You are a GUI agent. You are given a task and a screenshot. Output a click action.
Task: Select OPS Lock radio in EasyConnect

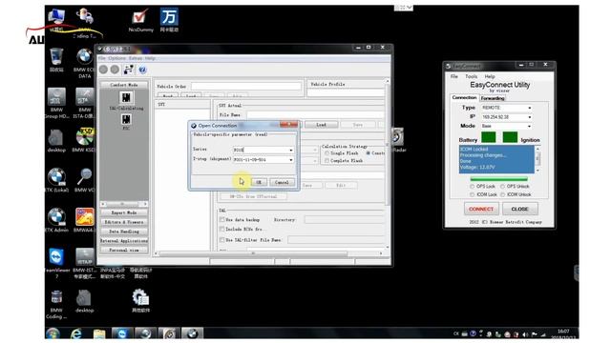coord(473,187)
